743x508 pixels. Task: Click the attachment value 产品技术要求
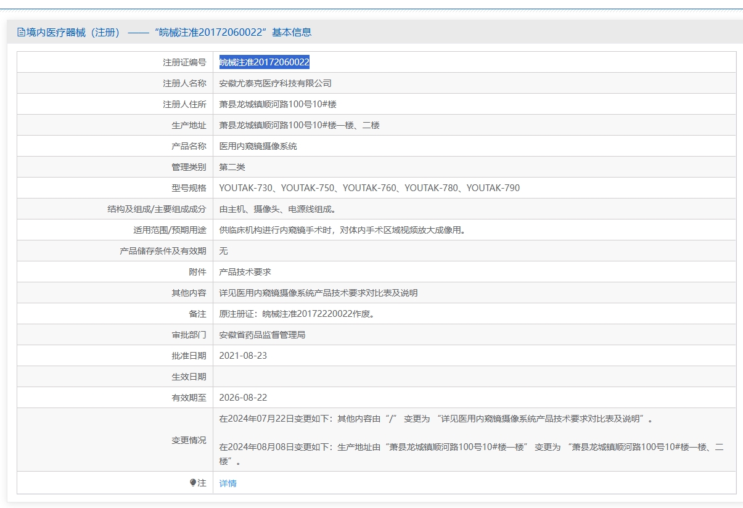pyautogui.click(x=245, y=272)
